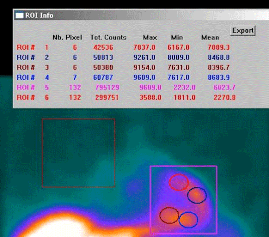Select the ROI # 6 row label
Viewport: 269px width, 237px height.
coord(33,97)
